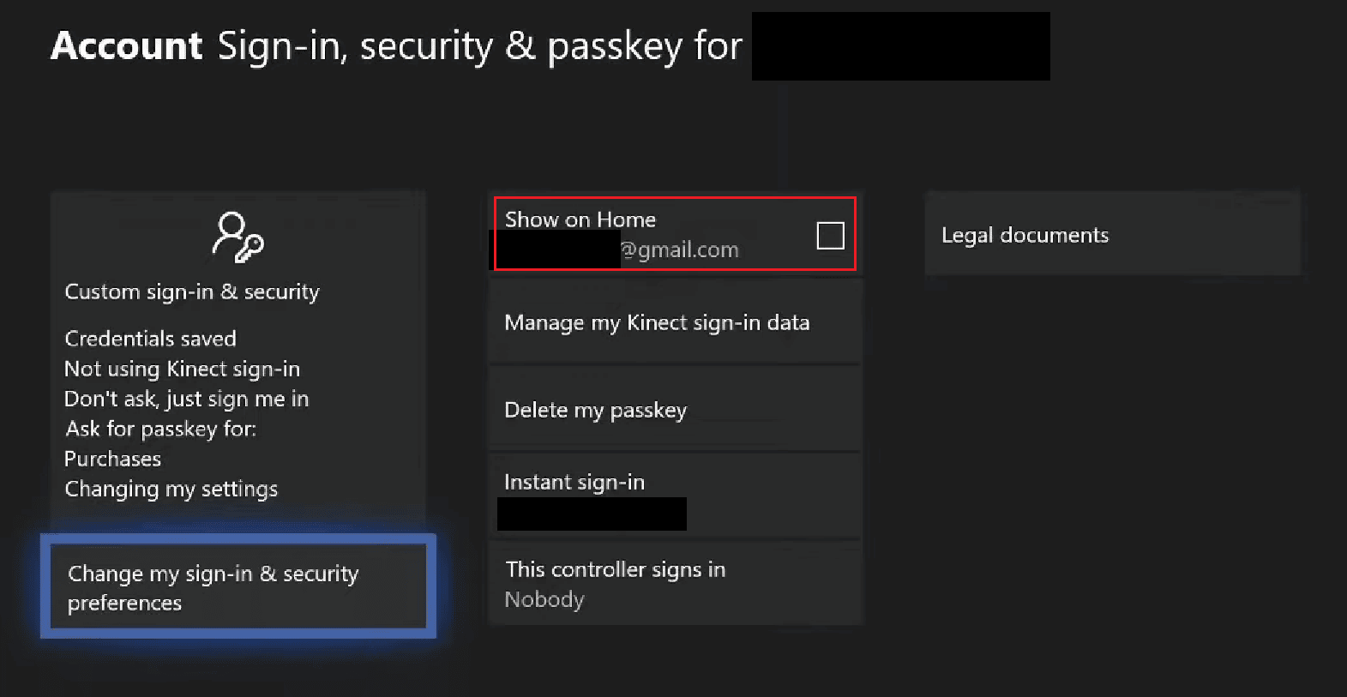This screenshot has width=1347, height=697.
Task: Click the Purchases passkey entry
Action: point(112,459)
